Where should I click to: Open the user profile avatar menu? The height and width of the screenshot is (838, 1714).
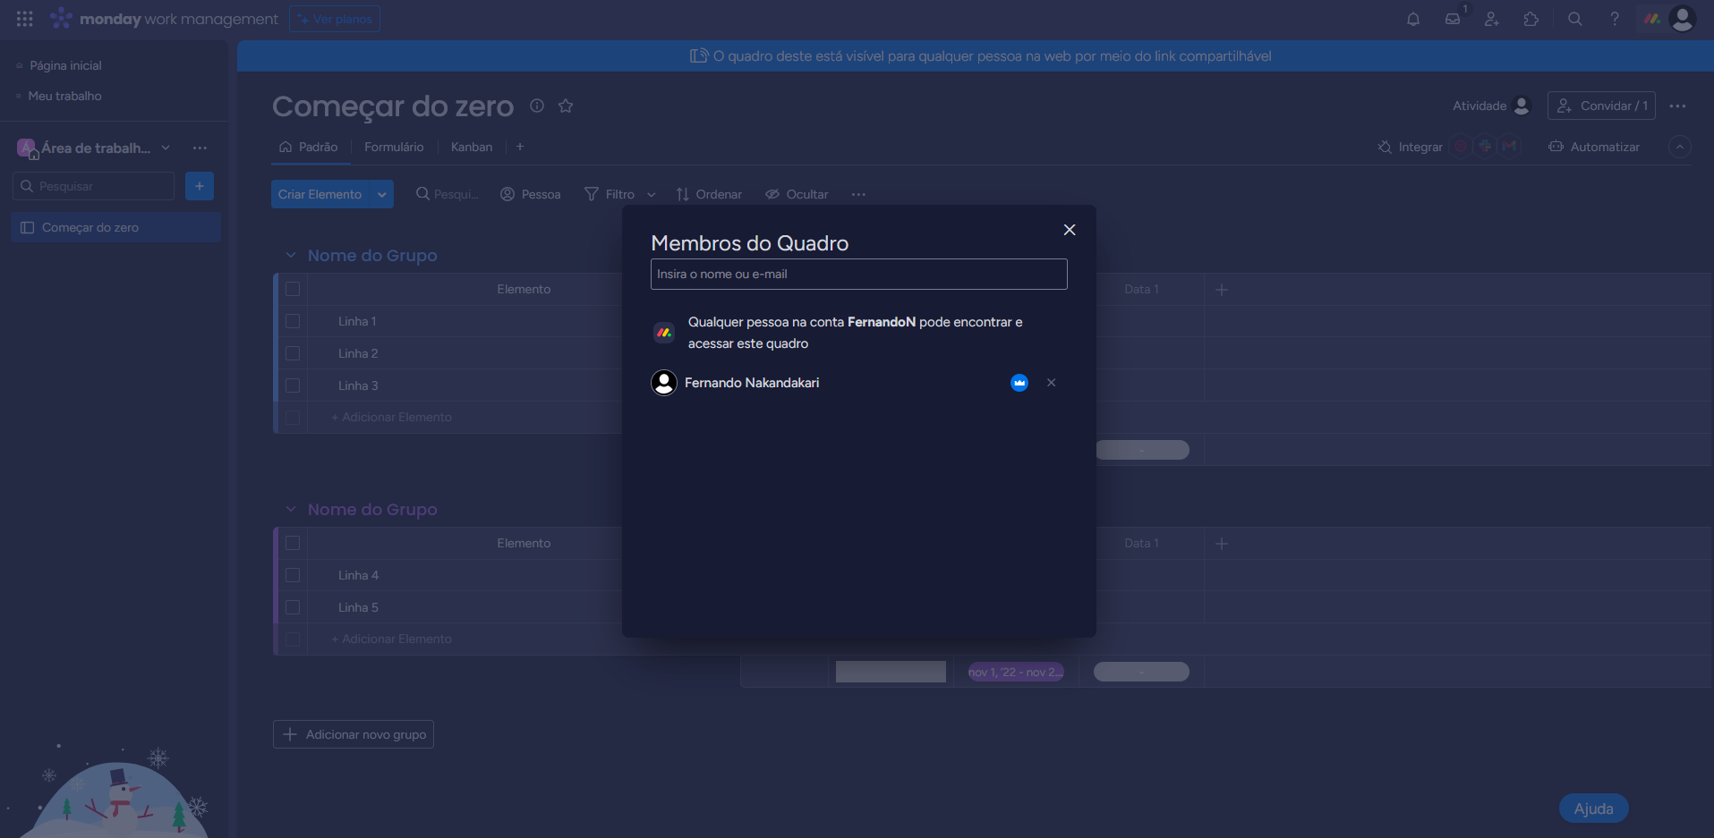1683,19
